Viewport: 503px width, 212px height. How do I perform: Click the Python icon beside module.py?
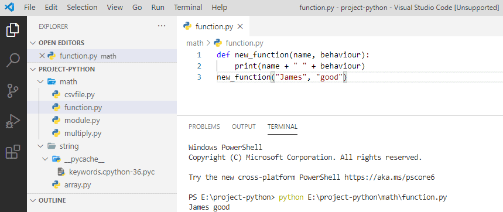point(56,121)
